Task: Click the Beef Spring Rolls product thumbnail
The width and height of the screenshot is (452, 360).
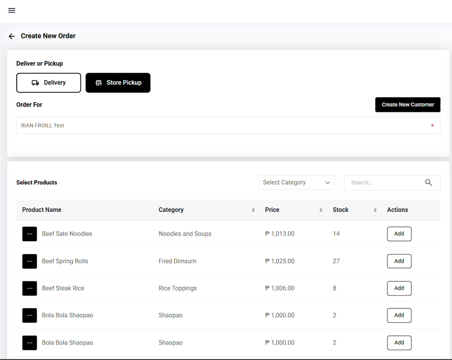Action: point(29,261)
